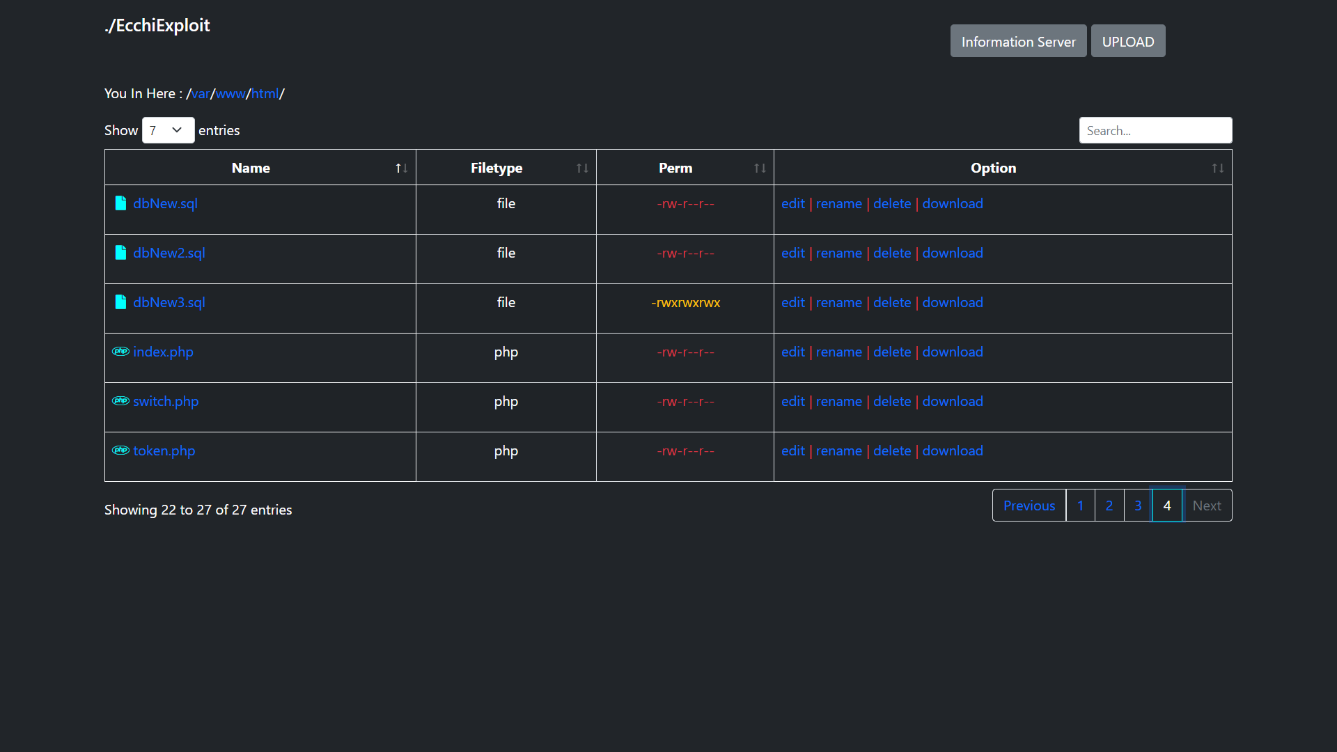Viewport: 1337px width, 752px height.
Task: Download the switch.php file
Action: click(953, 401)
